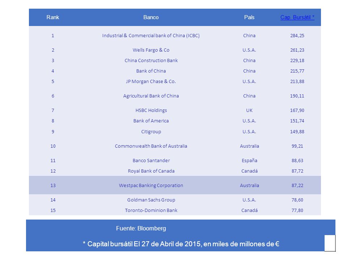
Task: Select JP Morgan Chase & Co. cell
Action: 151,81
